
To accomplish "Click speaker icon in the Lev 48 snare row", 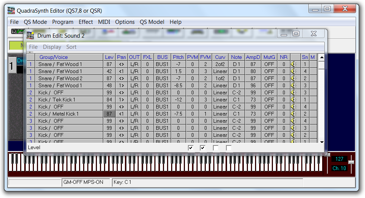I will [x=293, y=86].
